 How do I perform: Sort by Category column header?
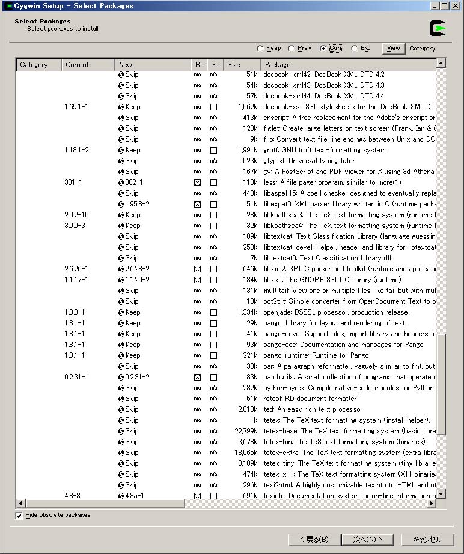(x=39, y=65)
